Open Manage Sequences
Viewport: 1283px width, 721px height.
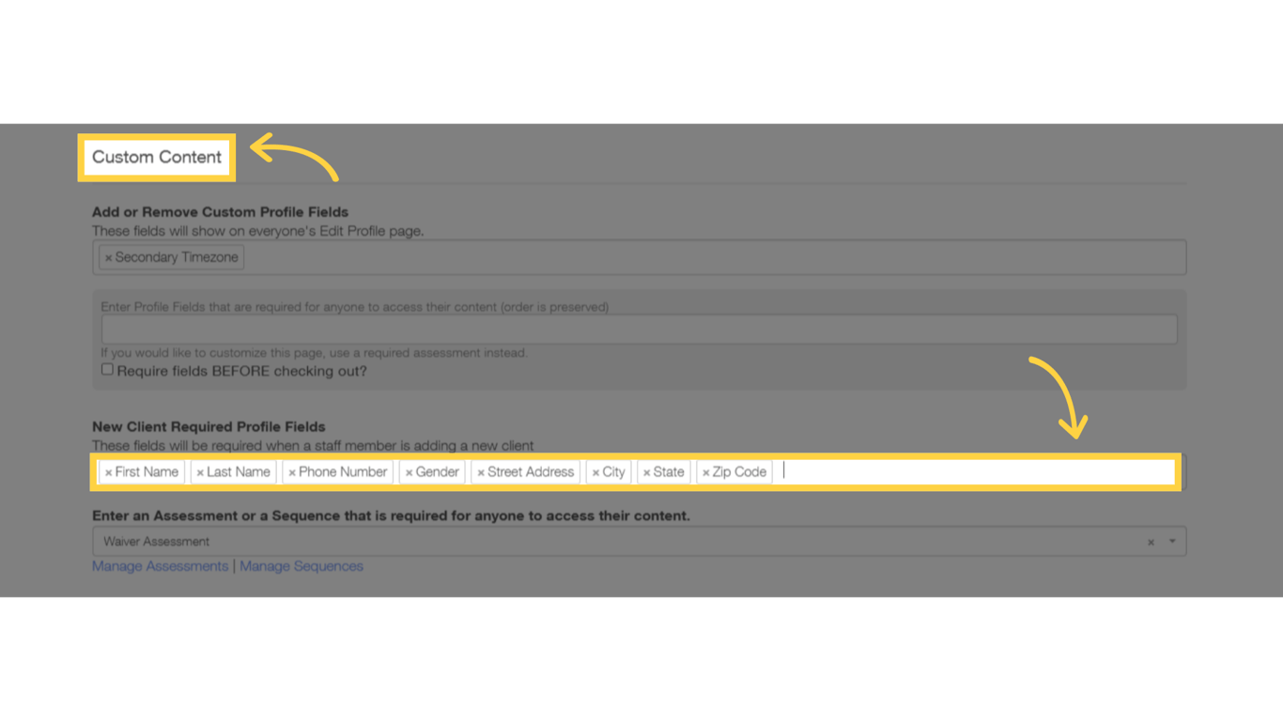(301, 565)
